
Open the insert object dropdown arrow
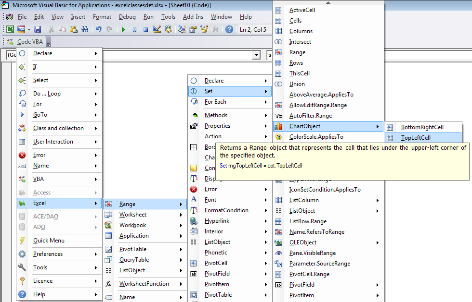coord(29,29)
